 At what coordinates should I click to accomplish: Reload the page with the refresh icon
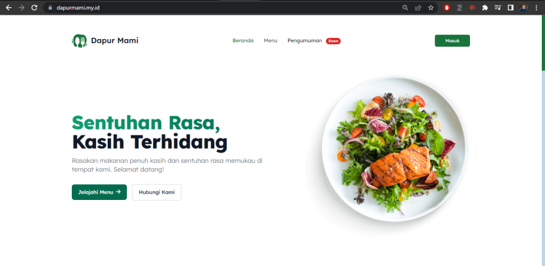tap(34, 8)
